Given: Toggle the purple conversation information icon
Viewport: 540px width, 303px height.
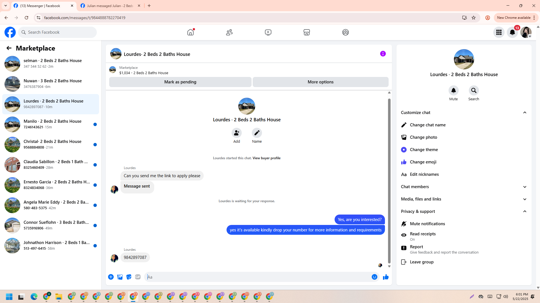Looking at the screenshot, I should (x=383, y=54).
